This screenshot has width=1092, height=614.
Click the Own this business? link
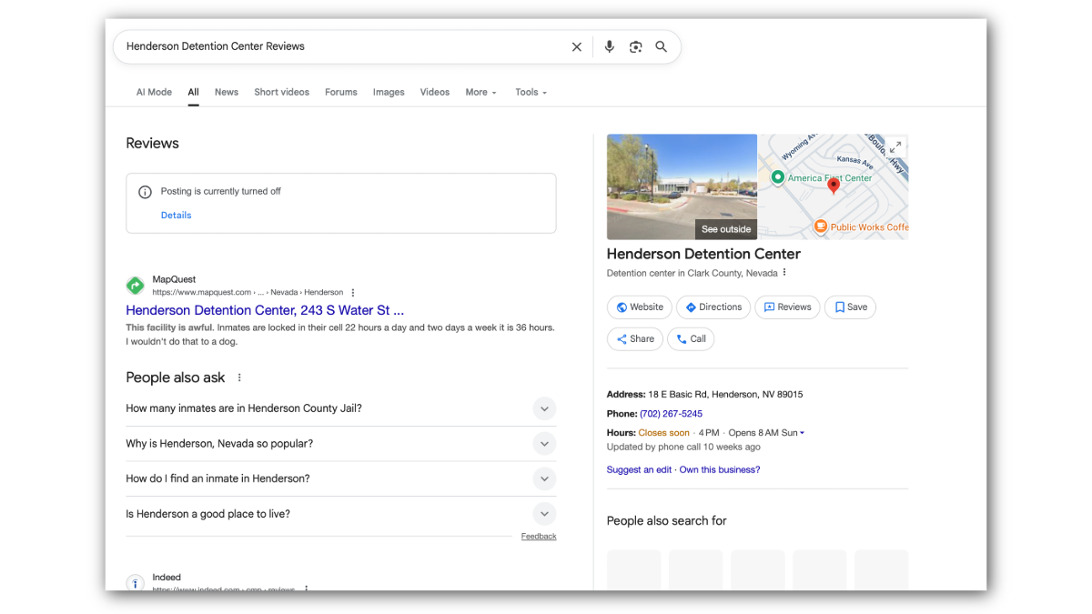click(x=720, y=470)
